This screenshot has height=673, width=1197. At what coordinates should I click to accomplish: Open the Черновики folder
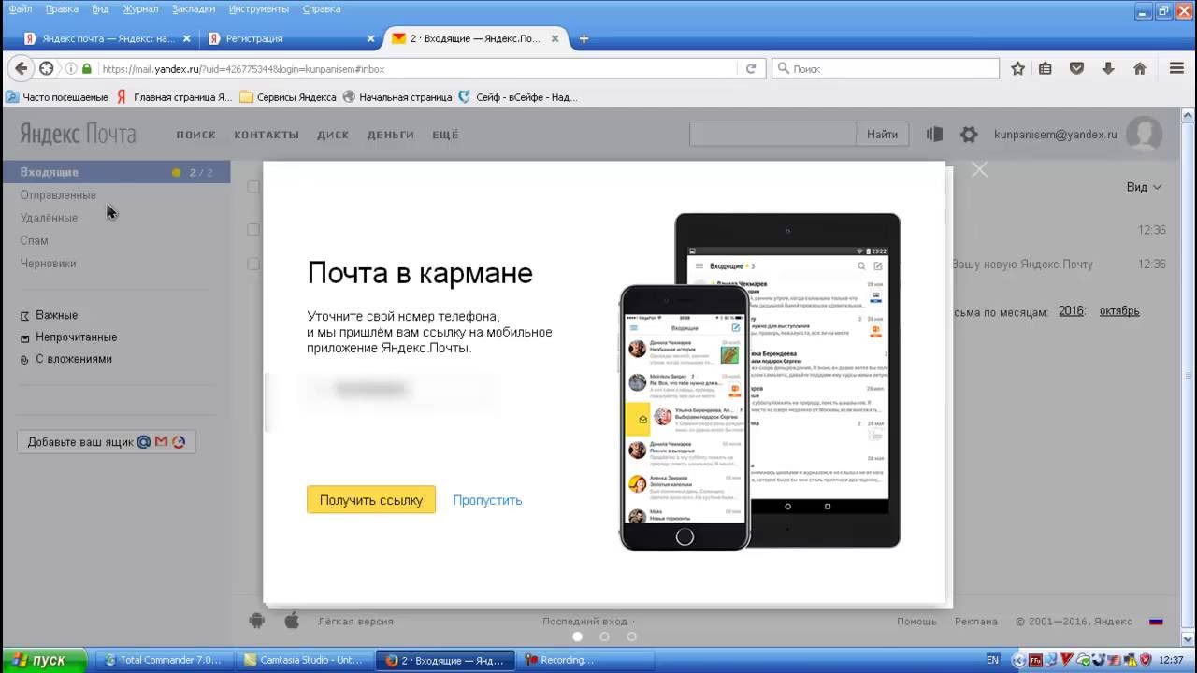(x=48, y=264)
